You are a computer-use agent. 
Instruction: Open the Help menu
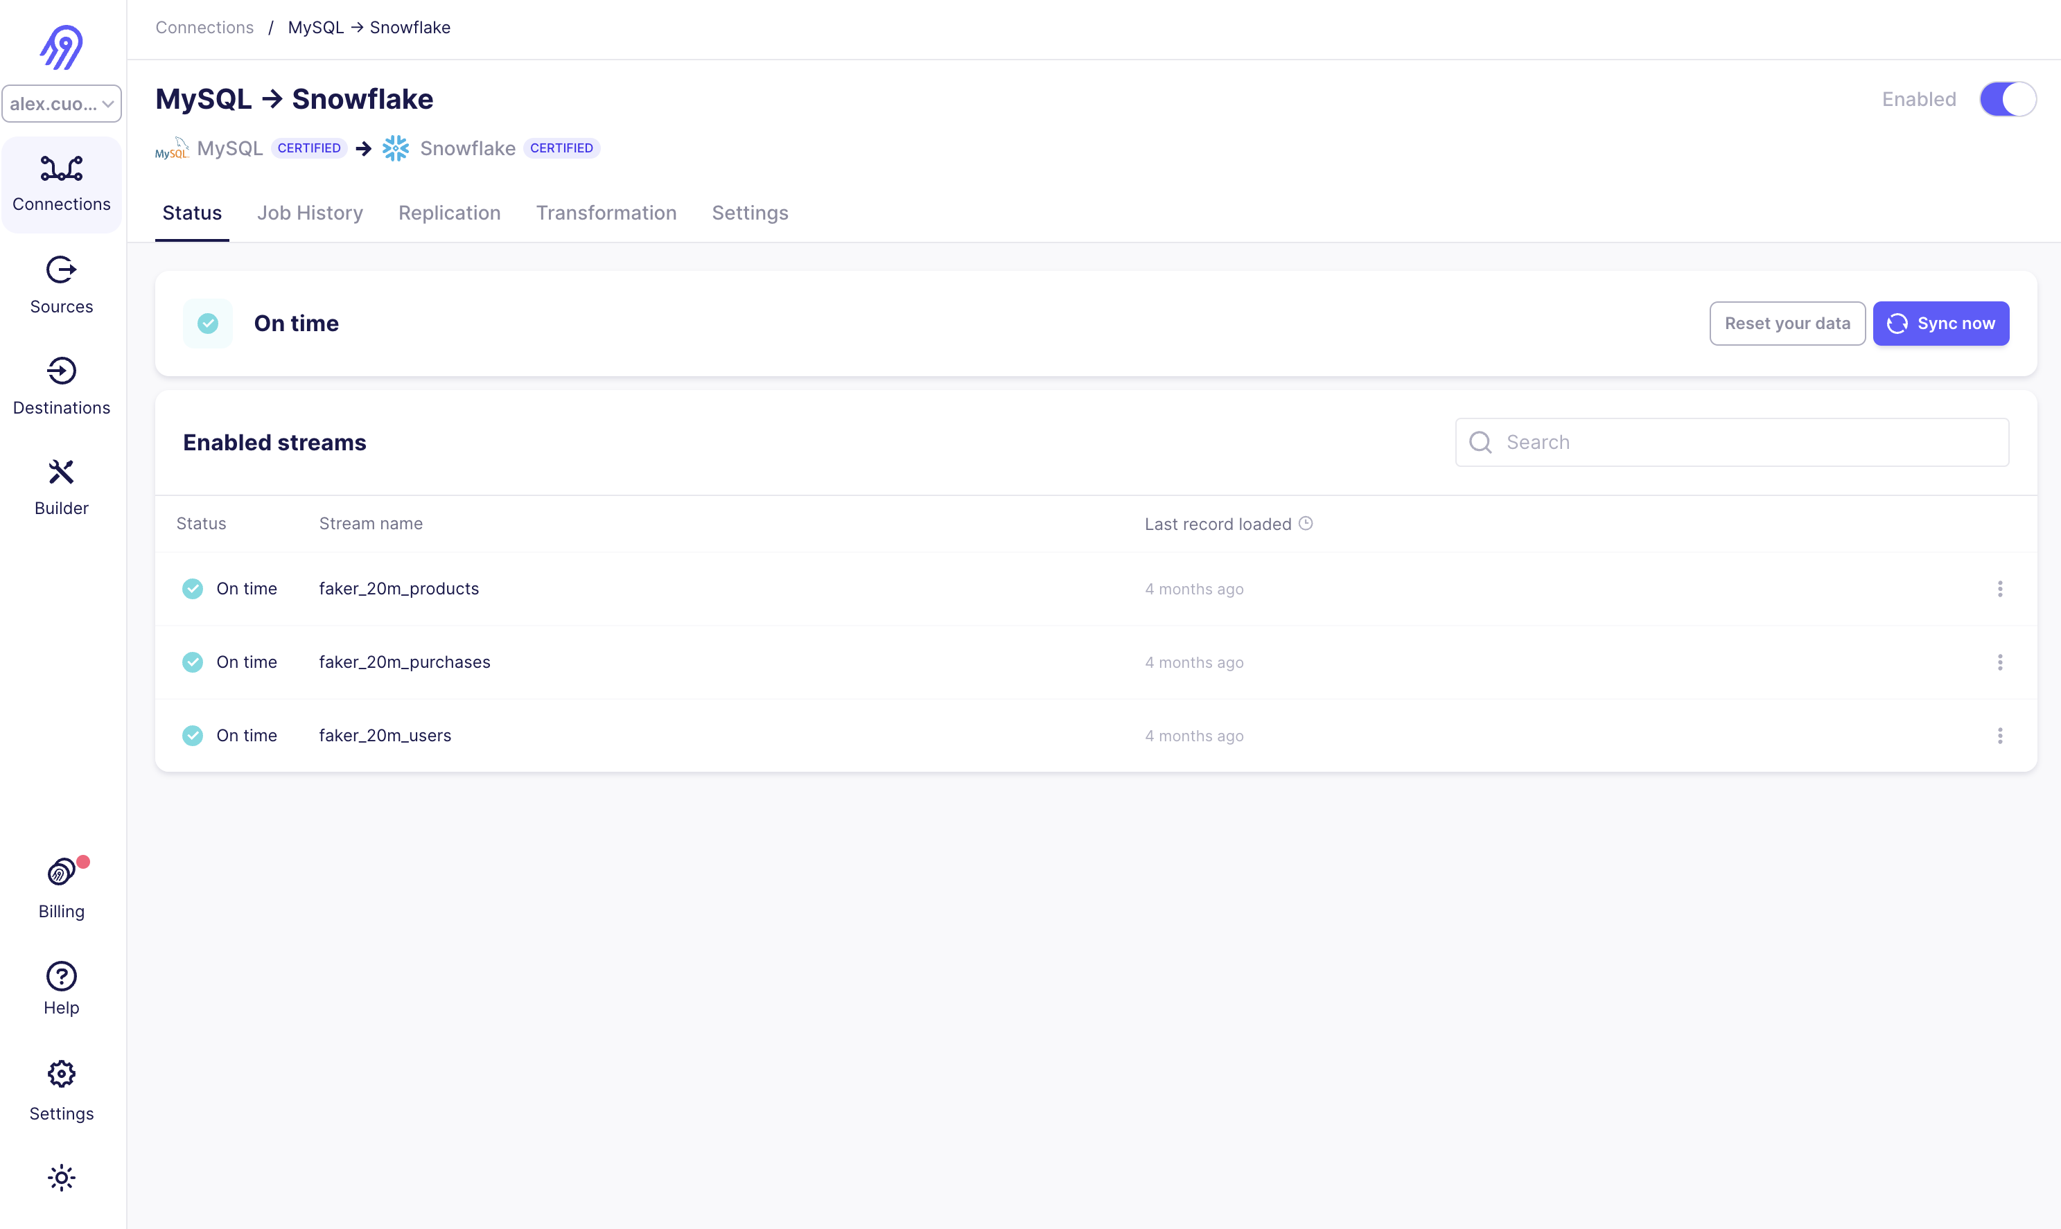61,988
